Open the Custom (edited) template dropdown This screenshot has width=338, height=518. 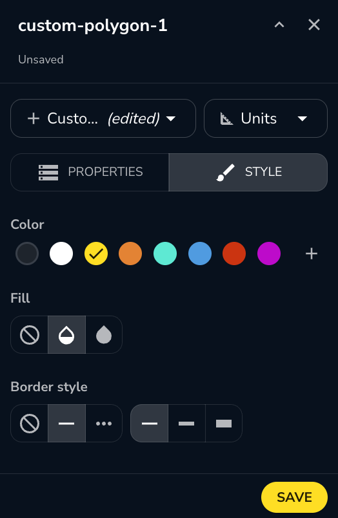[103, 118]
